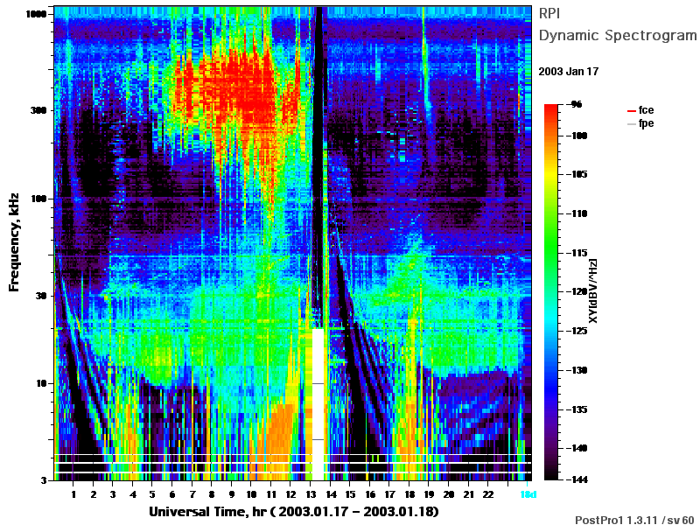Click the 100 kHz frequency tick label

[38, 199]
